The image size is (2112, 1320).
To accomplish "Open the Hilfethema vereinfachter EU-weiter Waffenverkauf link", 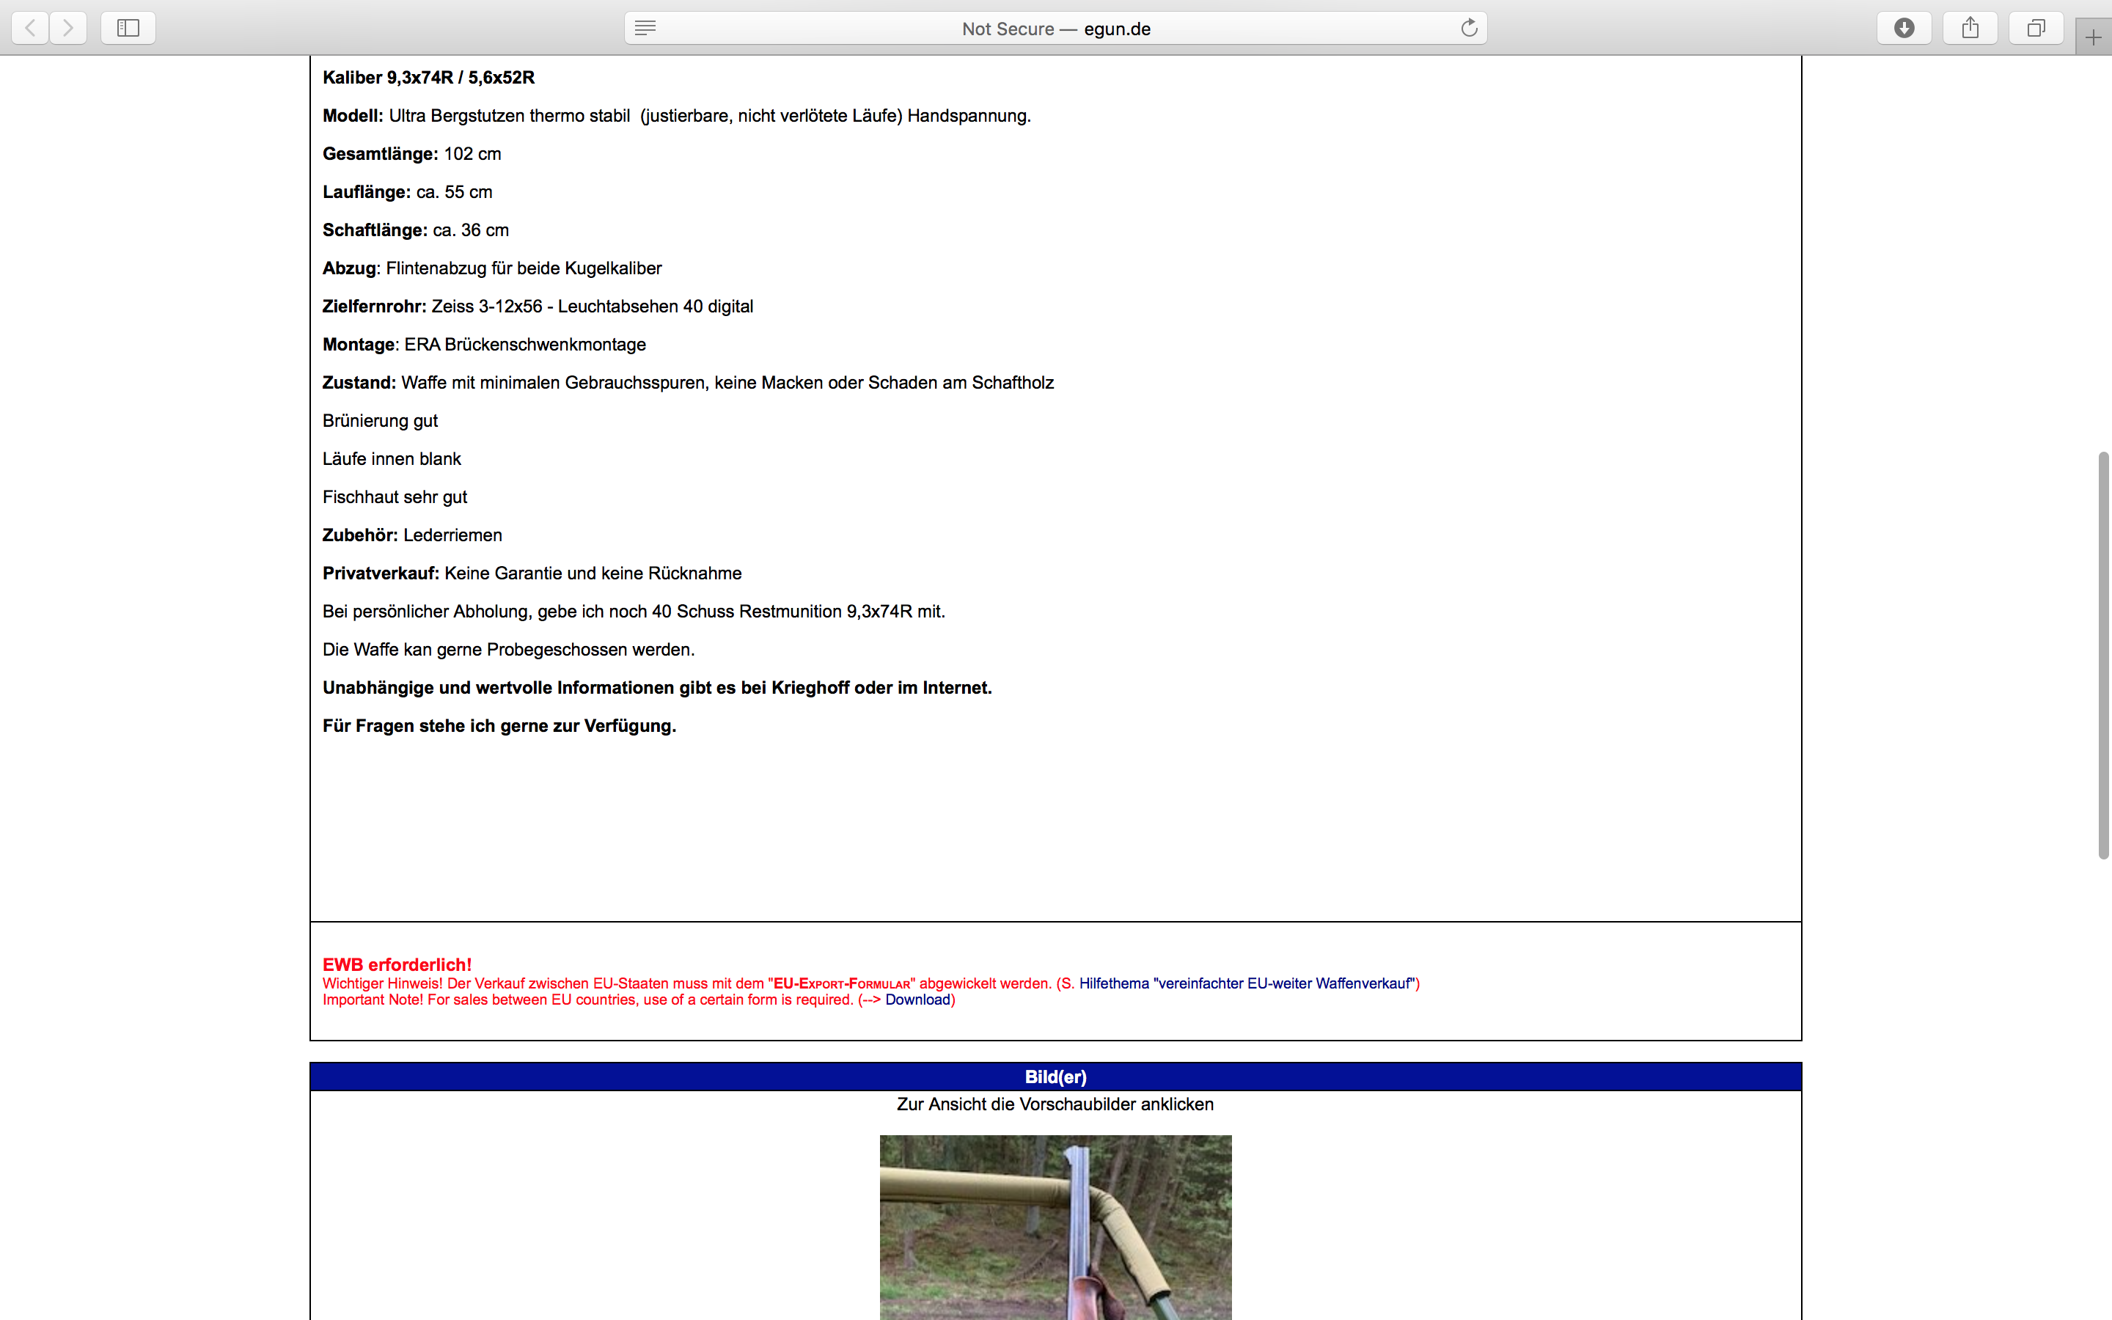I will pyautogui.click(x=1246, y=983).
